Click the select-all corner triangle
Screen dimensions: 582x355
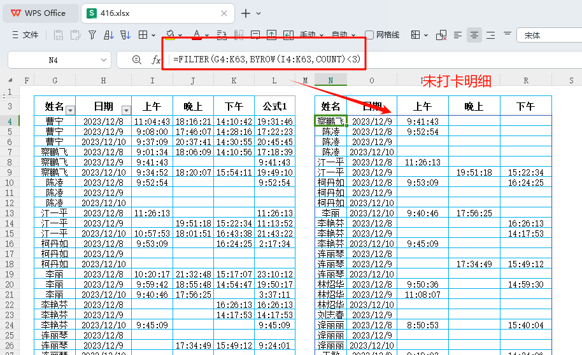(x=10, y=80)
